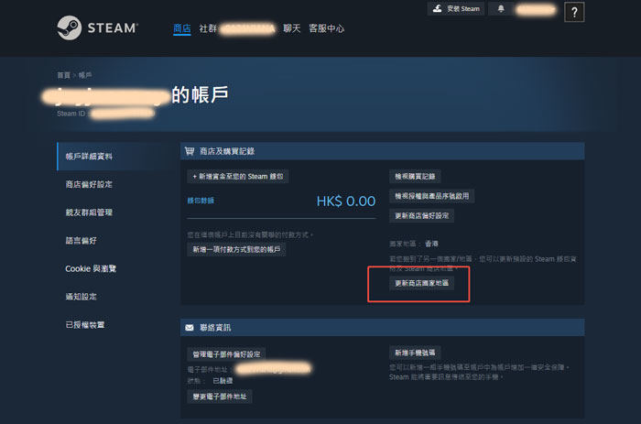Viewport: 641px width, 424px height.
Task: Open the notification bell
Action: [501, 8]
